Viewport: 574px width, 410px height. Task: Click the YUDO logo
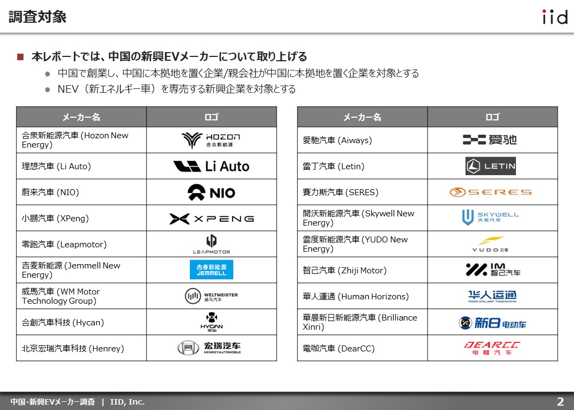(x=490, y=244)
